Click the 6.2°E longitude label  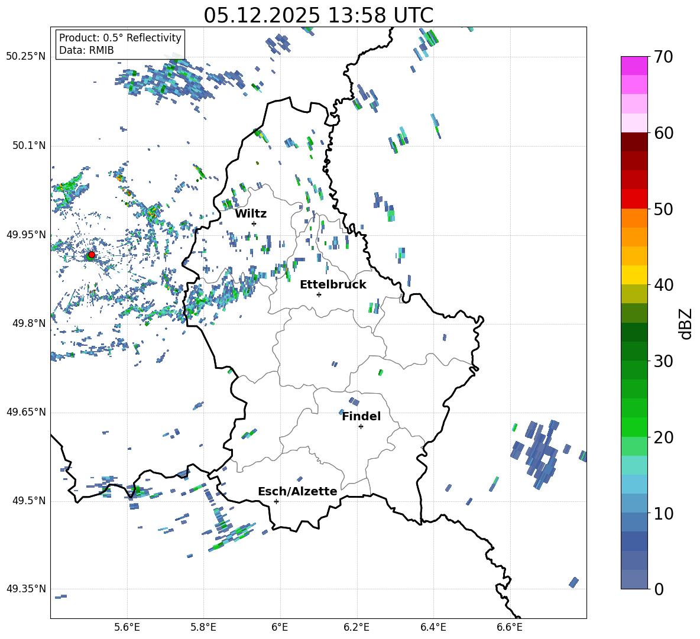(357, 627)
